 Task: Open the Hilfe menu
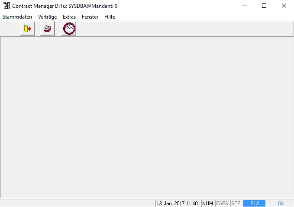110,17
